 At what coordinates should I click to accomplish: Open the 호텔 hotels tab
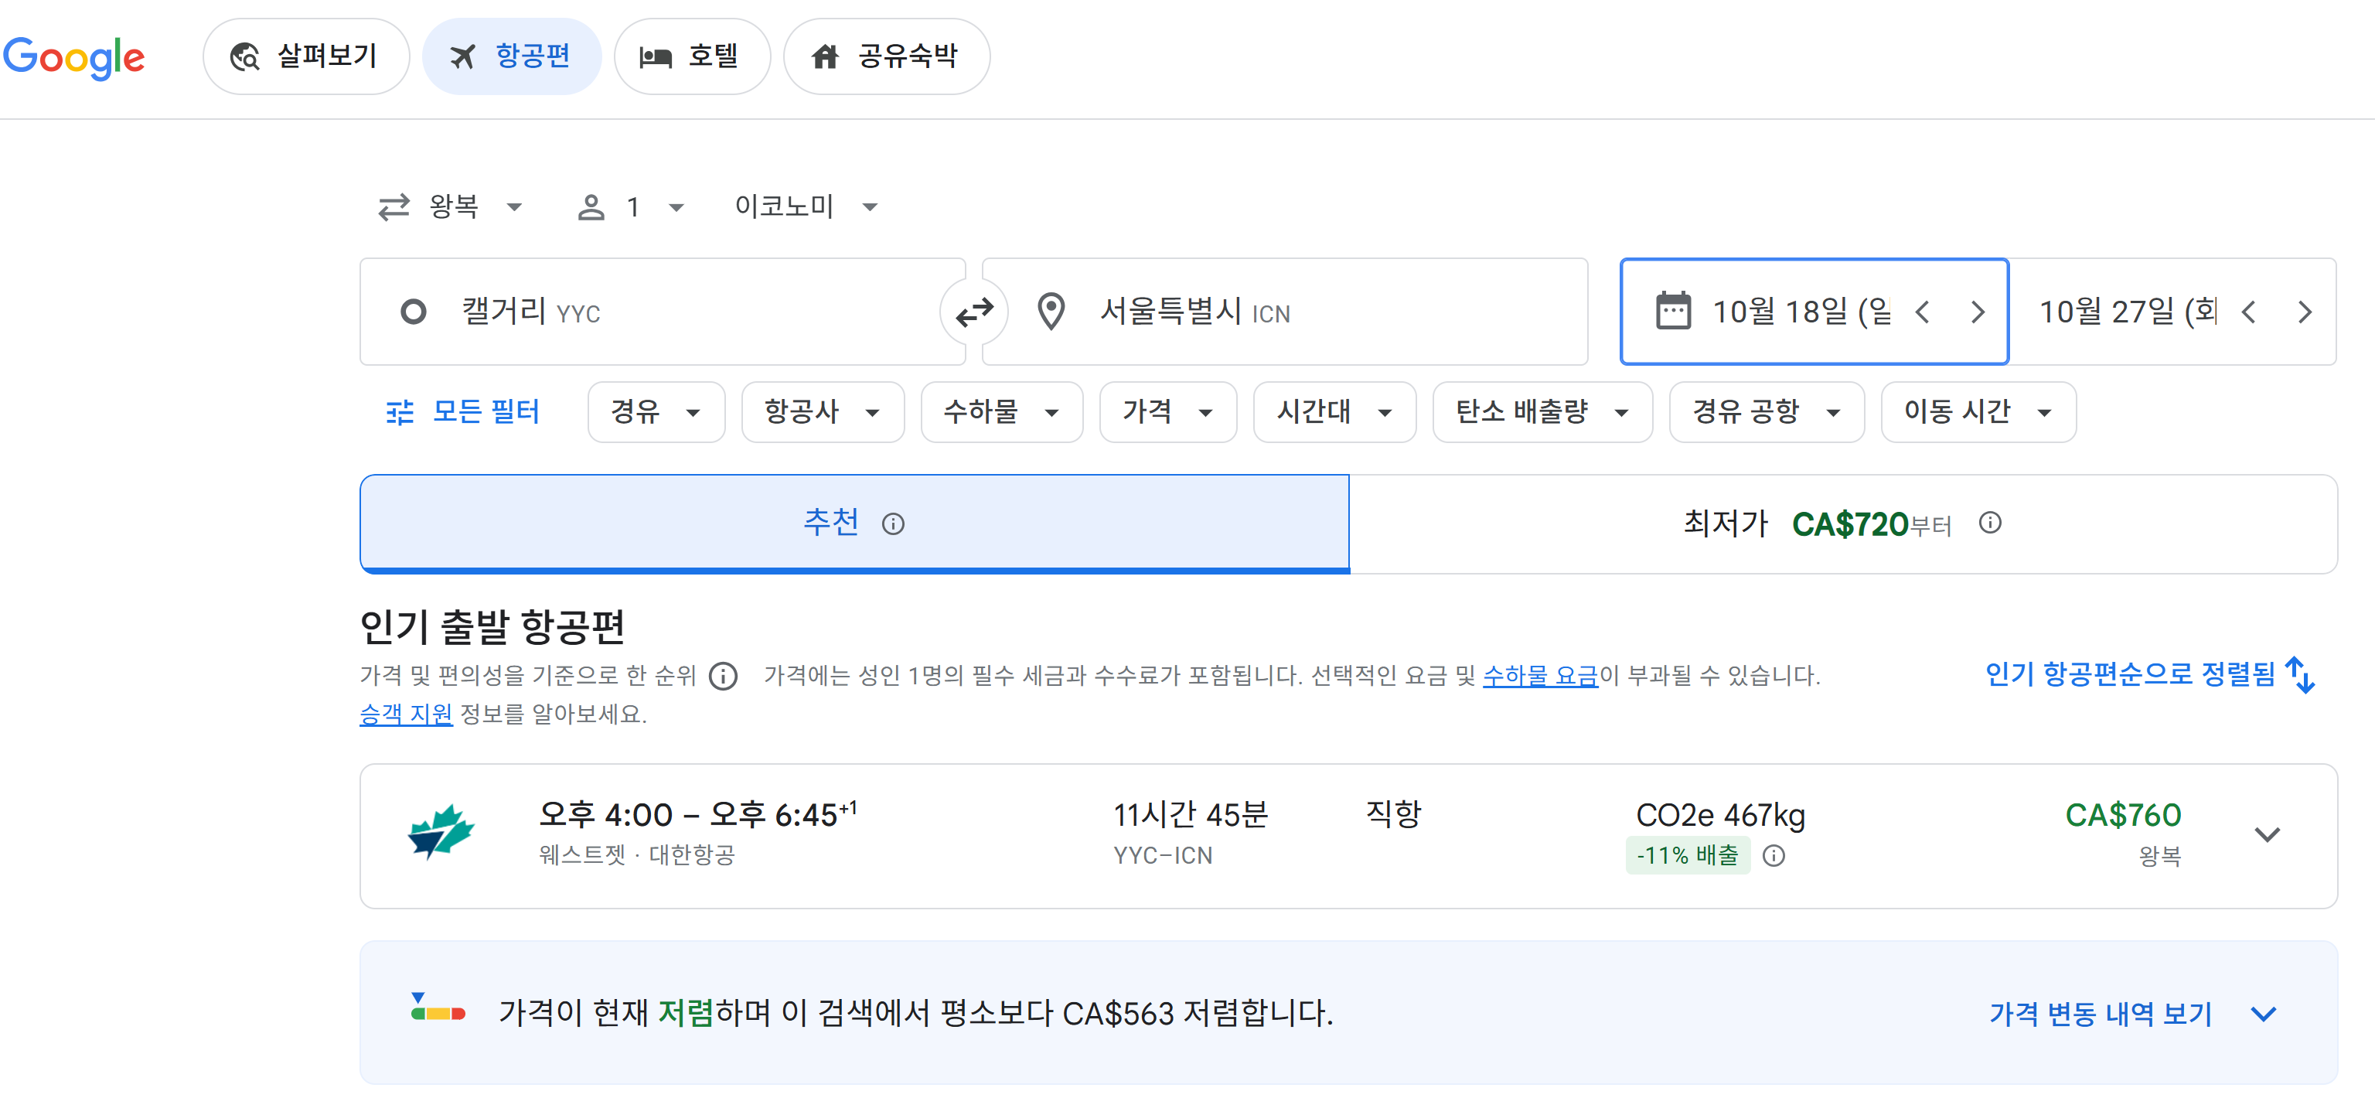point(691,56)
